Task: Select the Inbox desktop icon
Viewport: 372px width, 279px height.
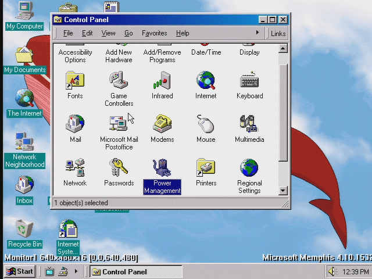Action: 24,185
